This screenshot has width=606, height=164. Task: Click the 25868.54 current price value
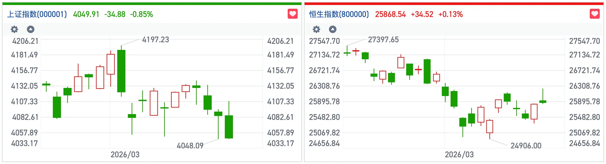[390, 14]
